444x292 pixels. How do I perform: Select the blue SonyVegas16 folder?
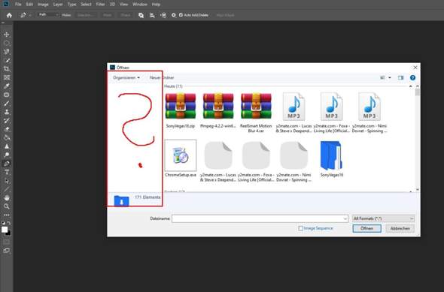[331, 159]
